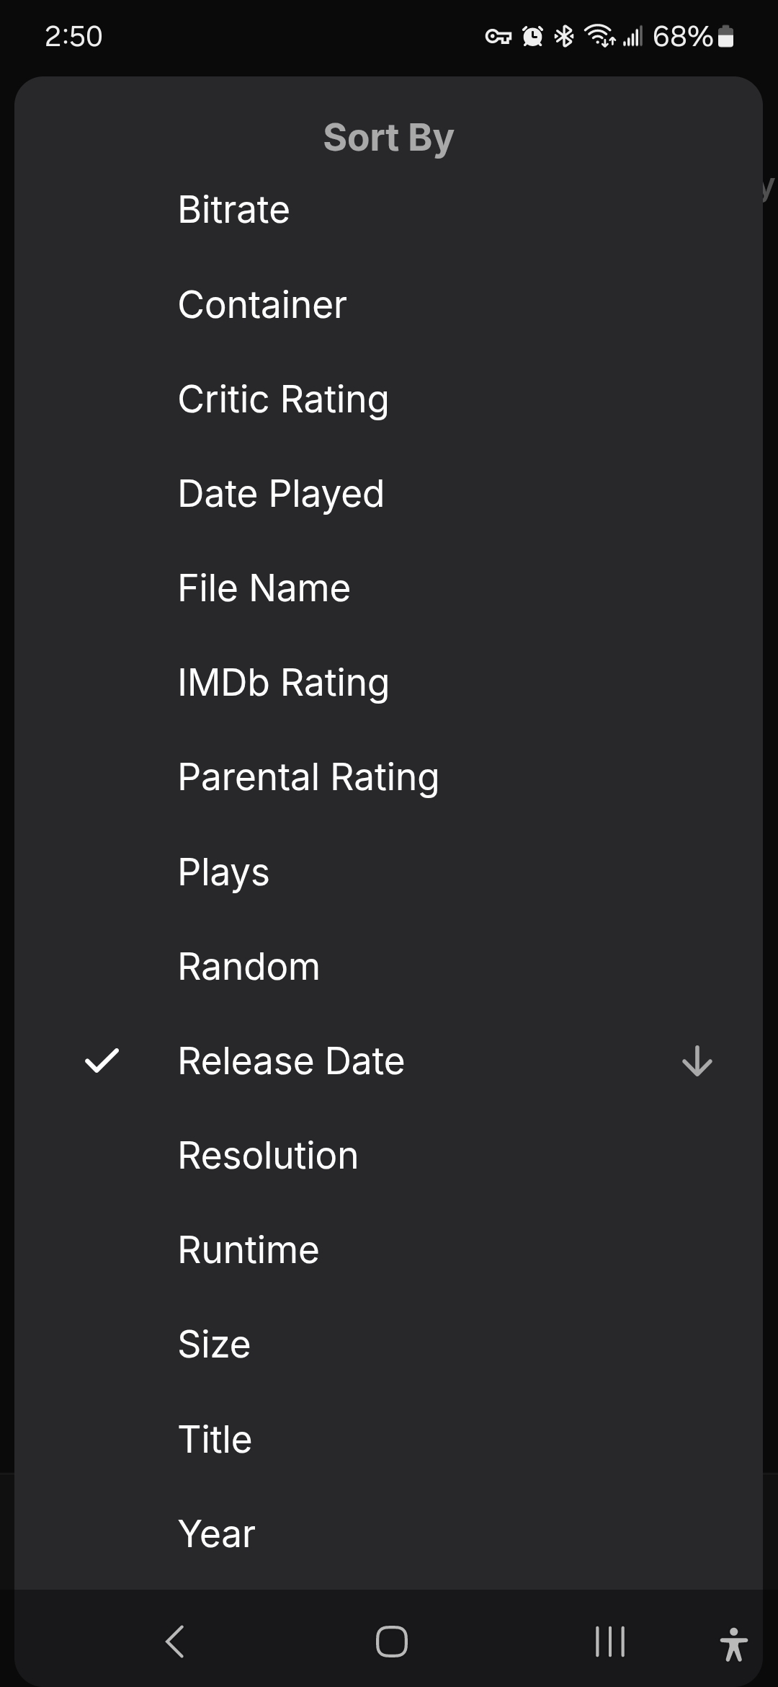Sort by Year
This screenshot has height=1687, width=778.
click(216, 1534)
